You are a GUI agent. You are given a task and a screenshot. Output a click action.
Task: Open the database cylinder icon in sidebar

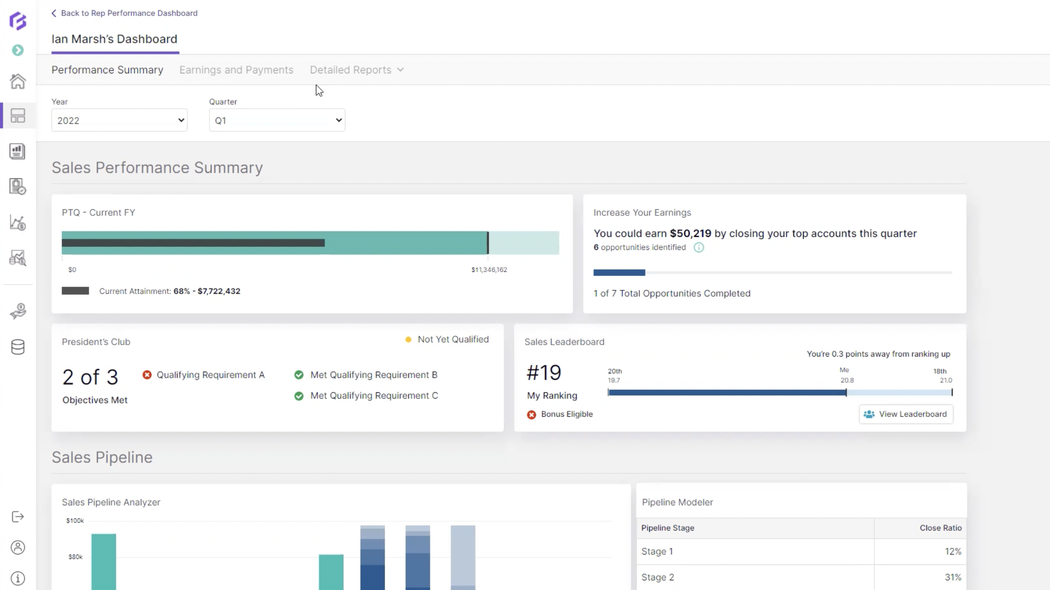point(18,347)
